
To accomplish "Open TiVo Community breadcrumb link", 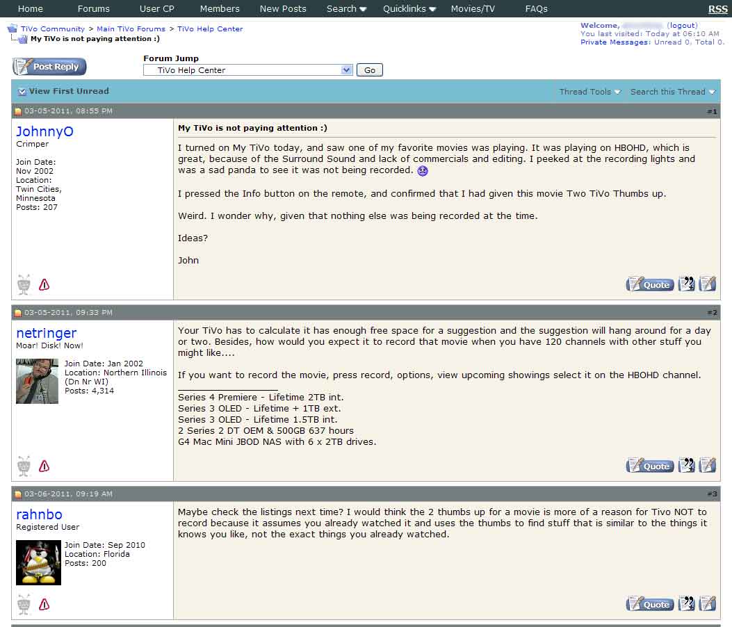I will tap(53, 29).
